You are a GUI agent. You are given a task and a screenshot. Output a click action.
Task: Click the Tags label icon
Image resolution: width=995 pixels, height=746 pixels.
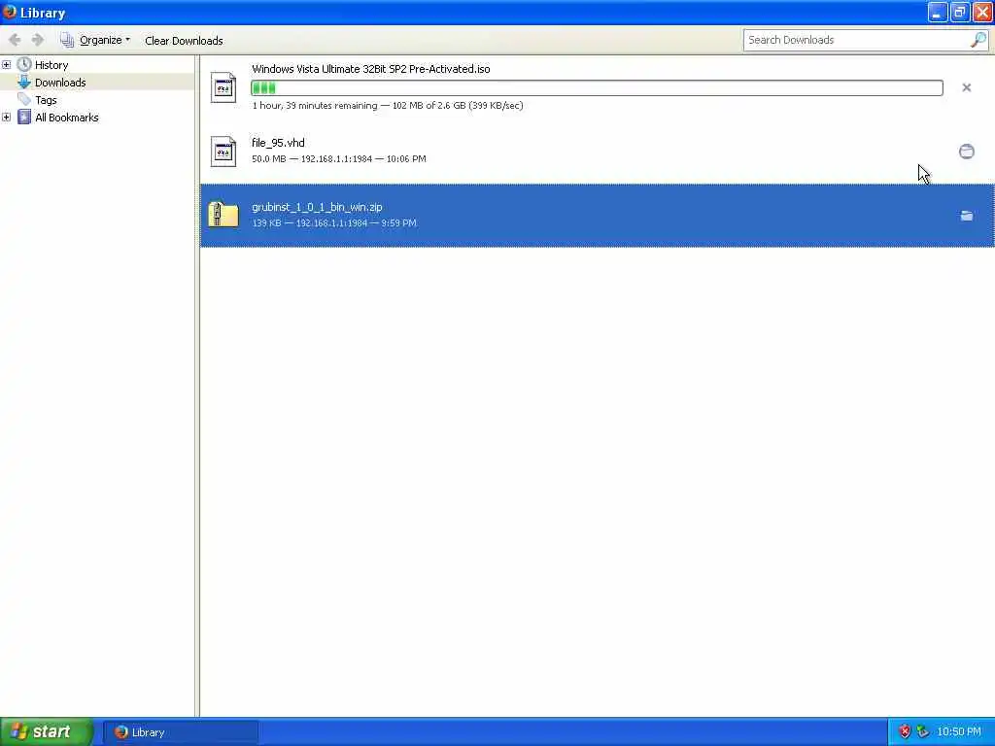click(x=24, y=100)
